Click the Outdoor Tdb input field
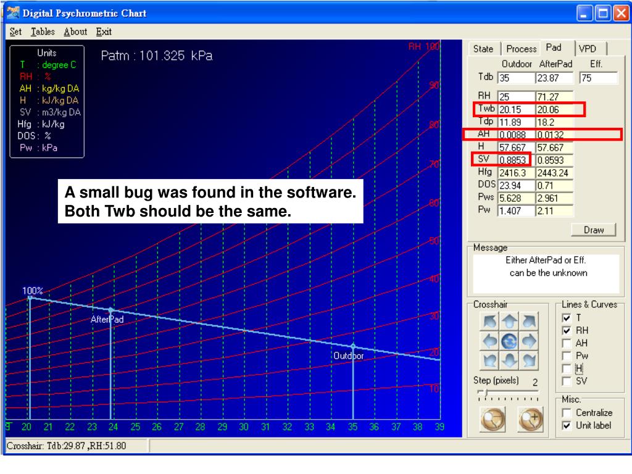Image resolution: width=632 pixels, height=474 pixels. (516, 78)
